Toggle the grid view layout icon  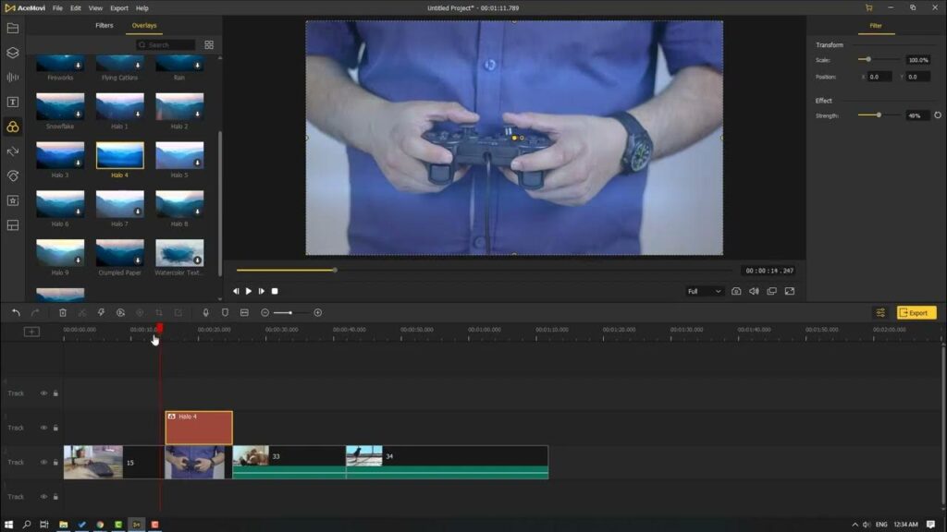[209, 44]
